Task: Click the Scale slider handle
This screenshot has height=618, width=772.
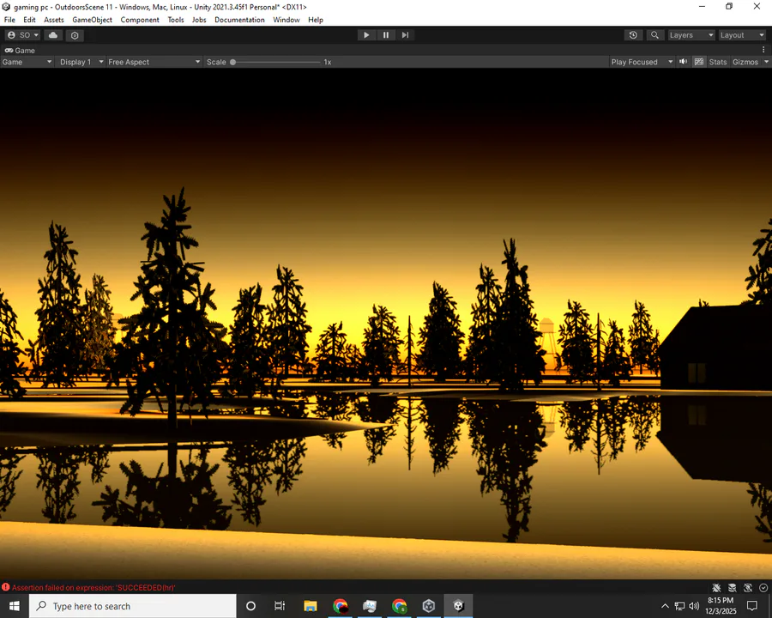Action: (x=232, y=62)
